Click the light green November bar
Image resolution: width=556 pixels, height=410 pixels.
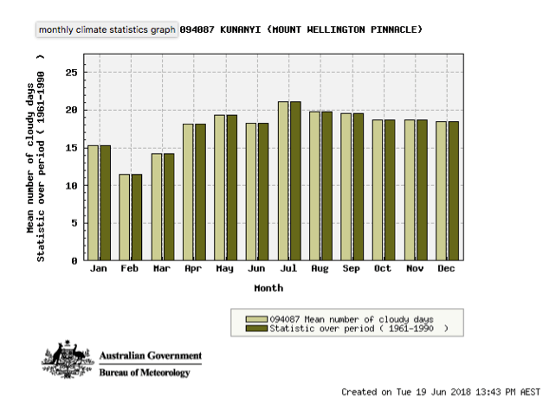pos(410,190)
